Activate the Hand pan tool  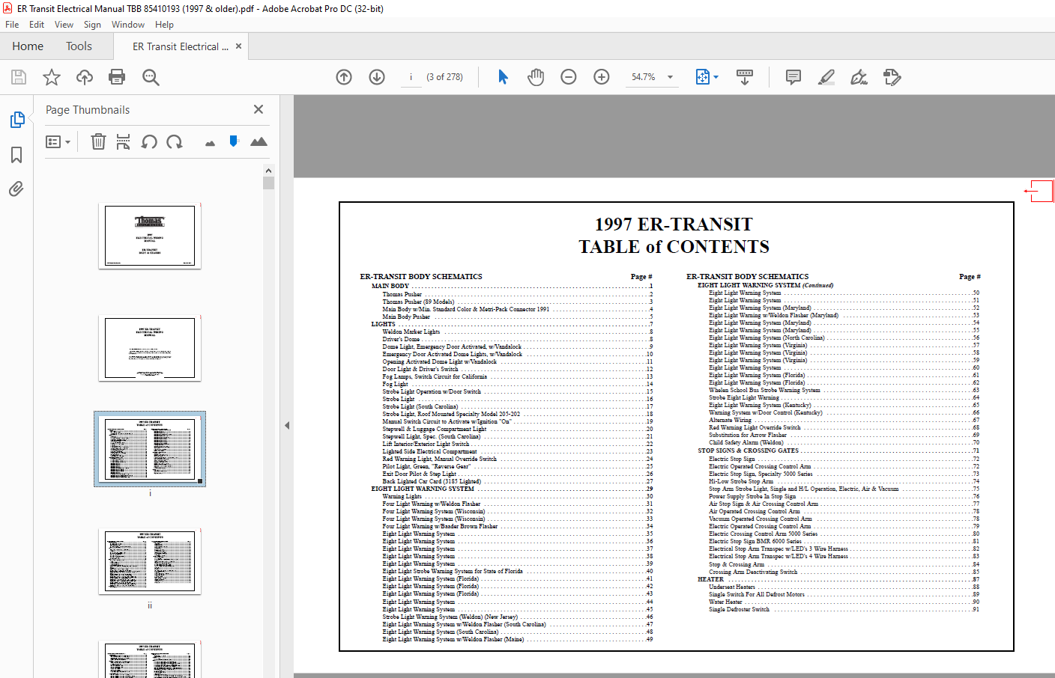point(536,77)
